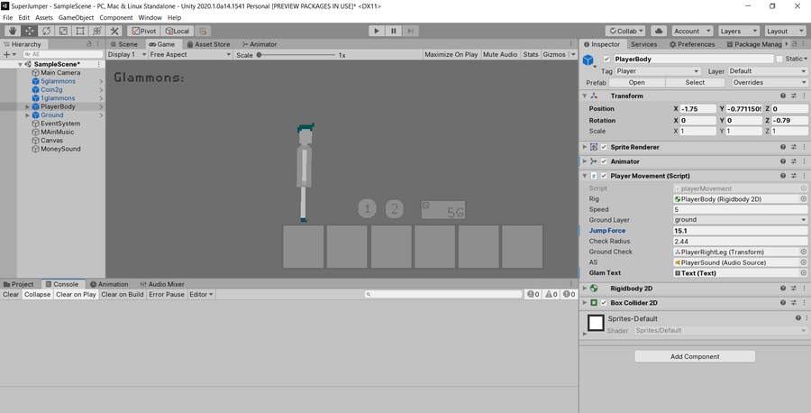Viewport: 811px width, 413px height.
Task: Expand Ground in Hierarchy
Action: (x=27, y=115)
